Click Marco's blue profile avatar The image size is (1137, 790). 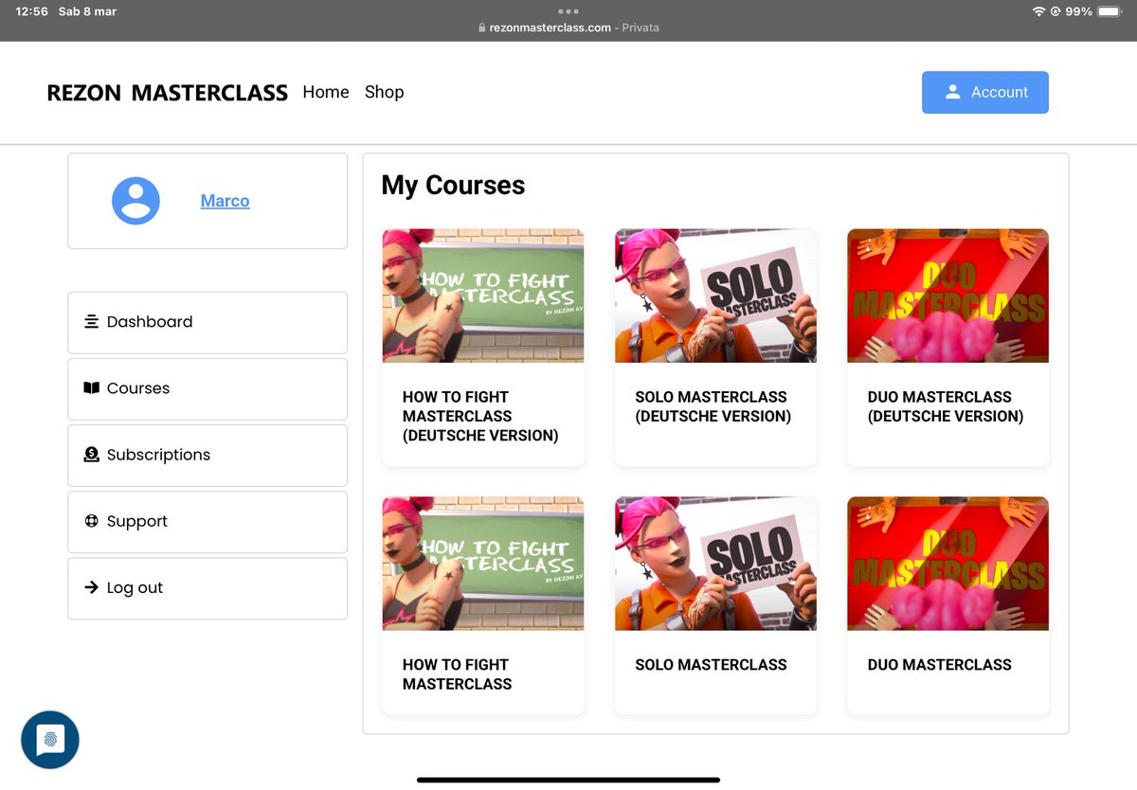coord(135,201)
